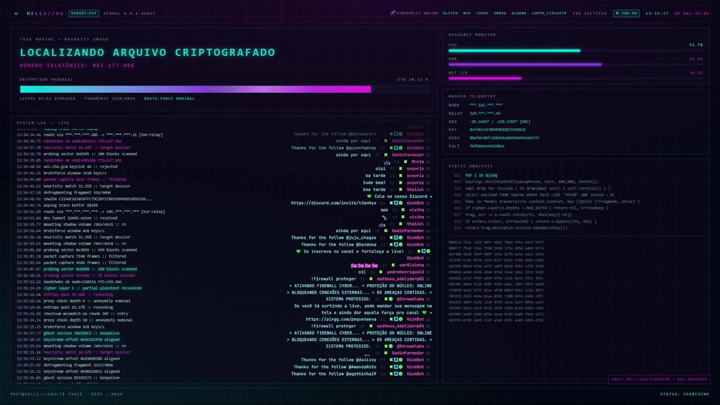Click chat username car0lzinha
This screenshot has width=720, height=405.
(412, 265)
